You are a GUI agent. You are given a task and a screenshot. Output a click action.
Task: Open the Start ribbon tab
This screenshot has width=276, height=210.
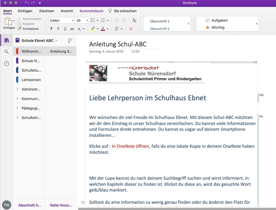[7, 11]
